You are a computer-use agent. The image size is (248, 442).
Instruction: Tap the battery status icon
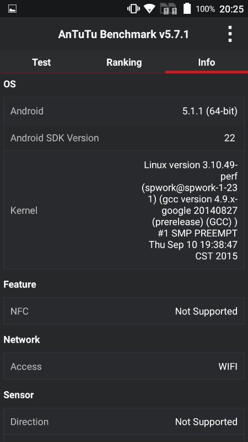pyautogui.click(x=187, y=8)
